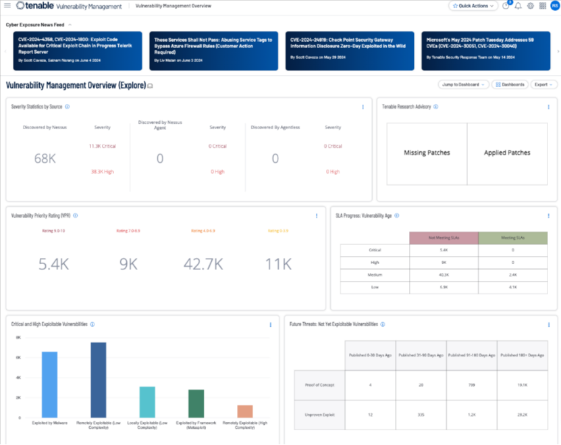Open the Azure Firewall Service Tags article

point(213,51)
